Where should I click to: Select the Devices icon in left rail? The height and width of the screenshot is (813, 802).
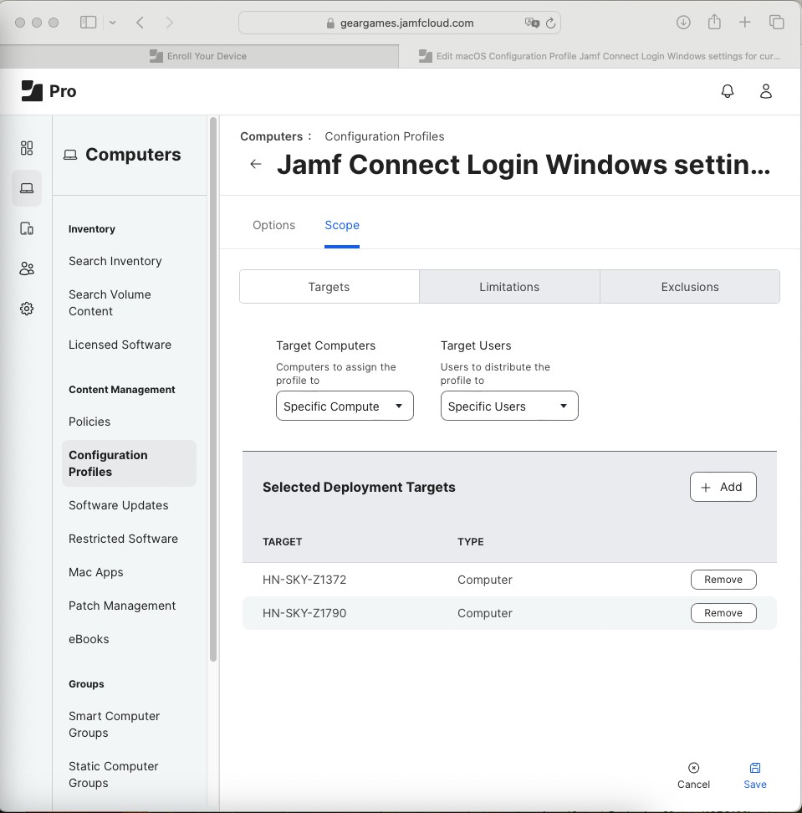(27, 228)
